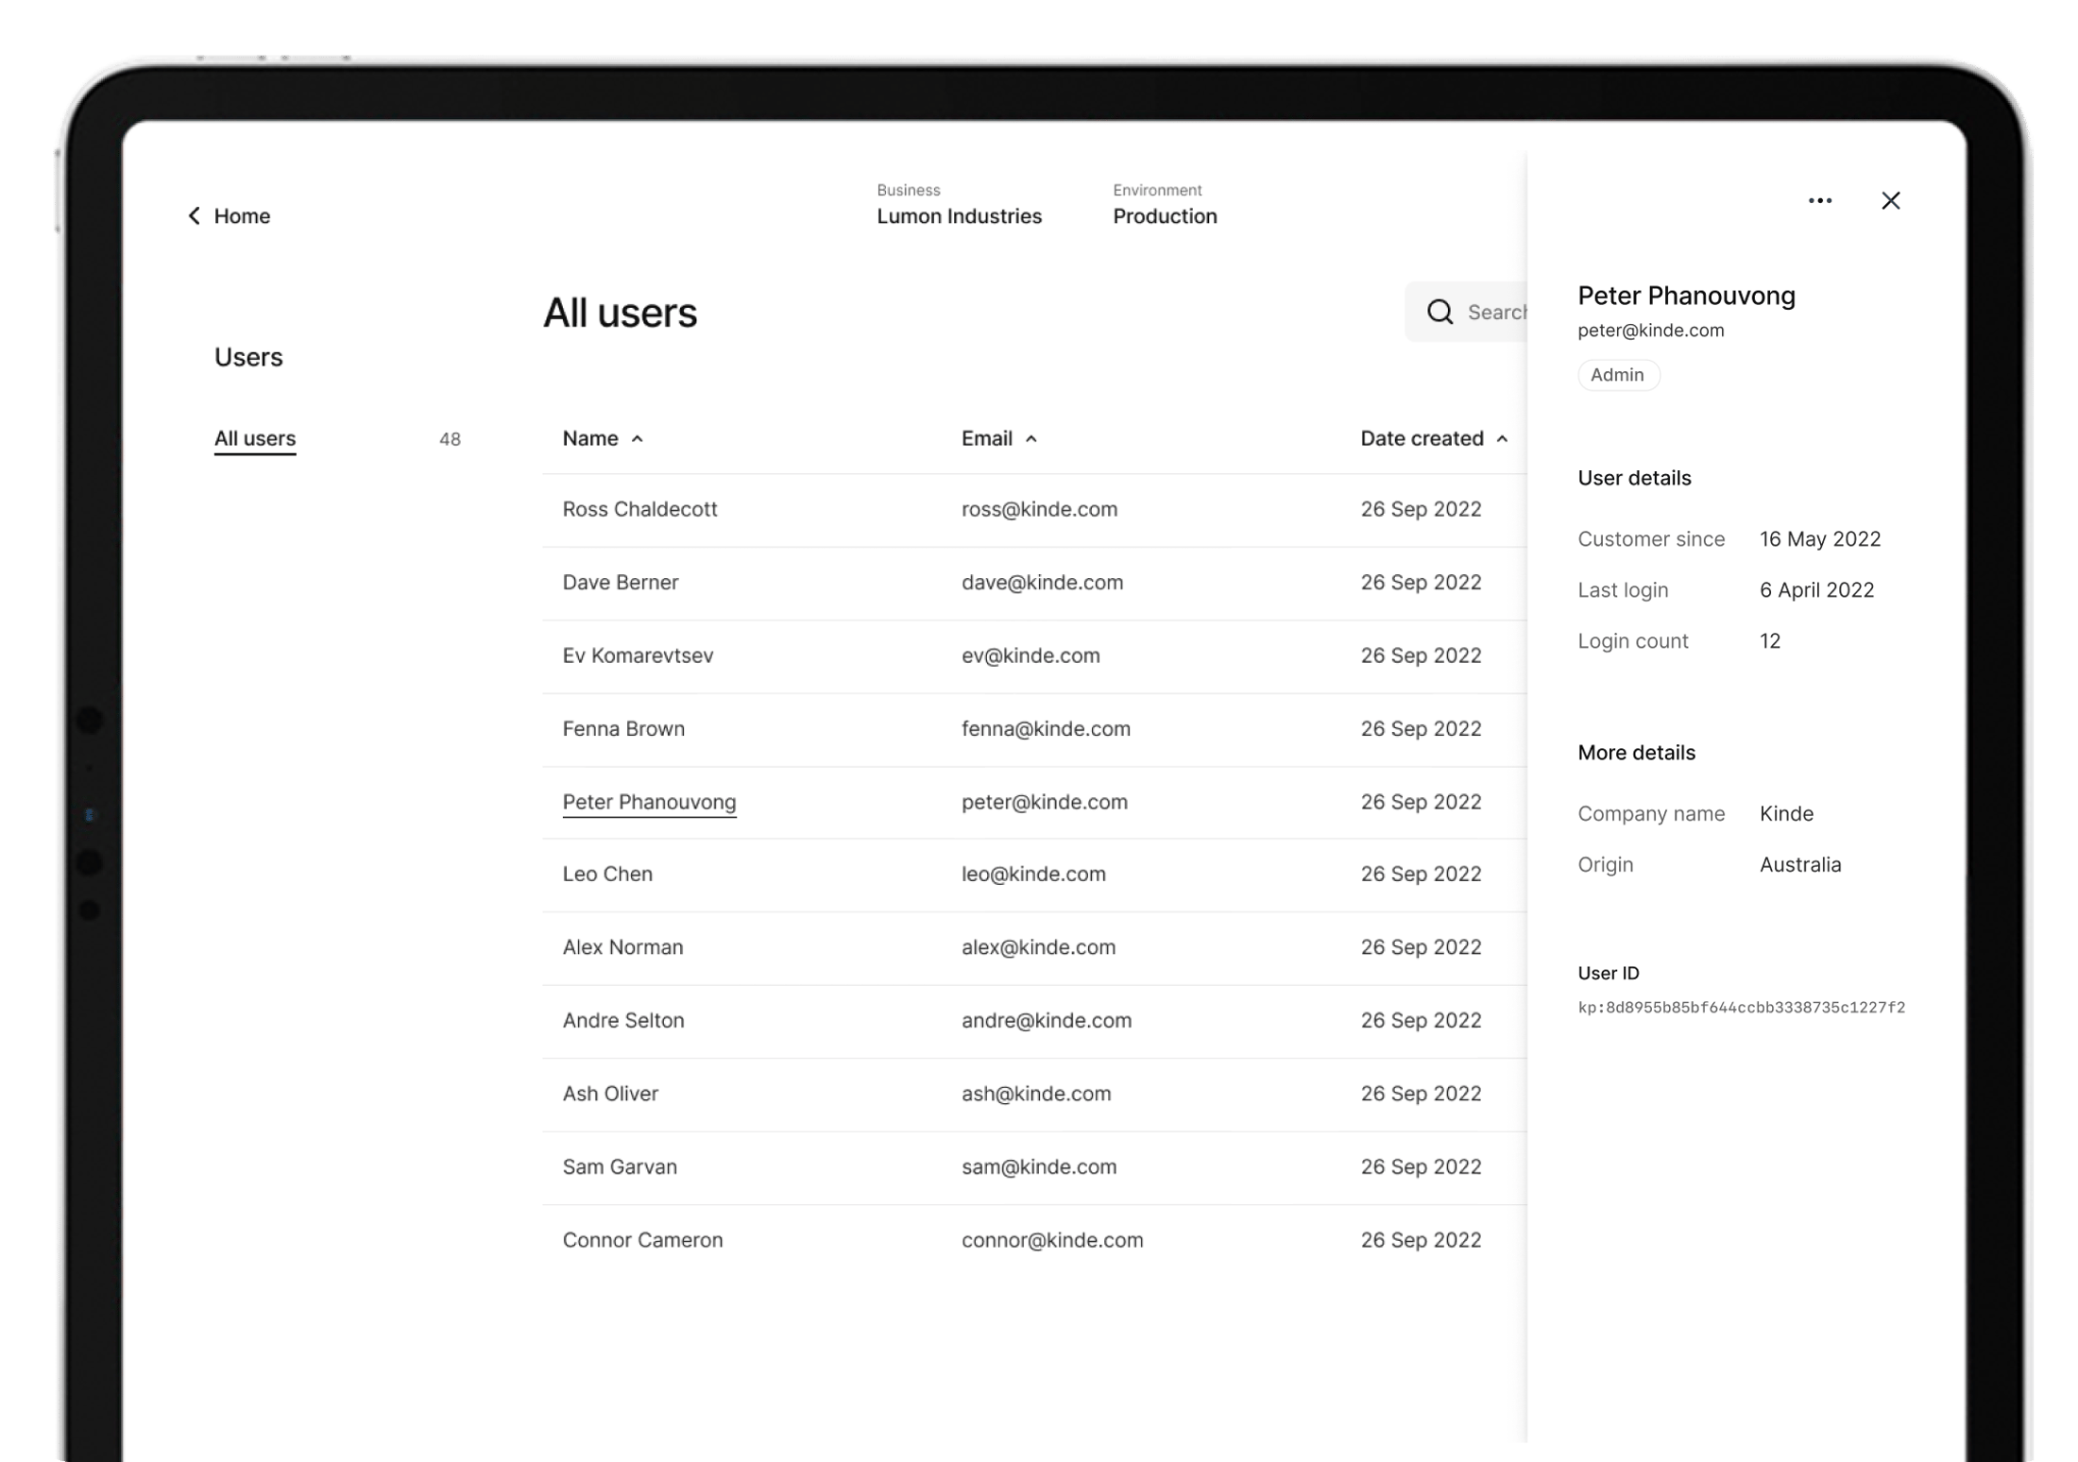Click the Production environment label

point(1165,216)
